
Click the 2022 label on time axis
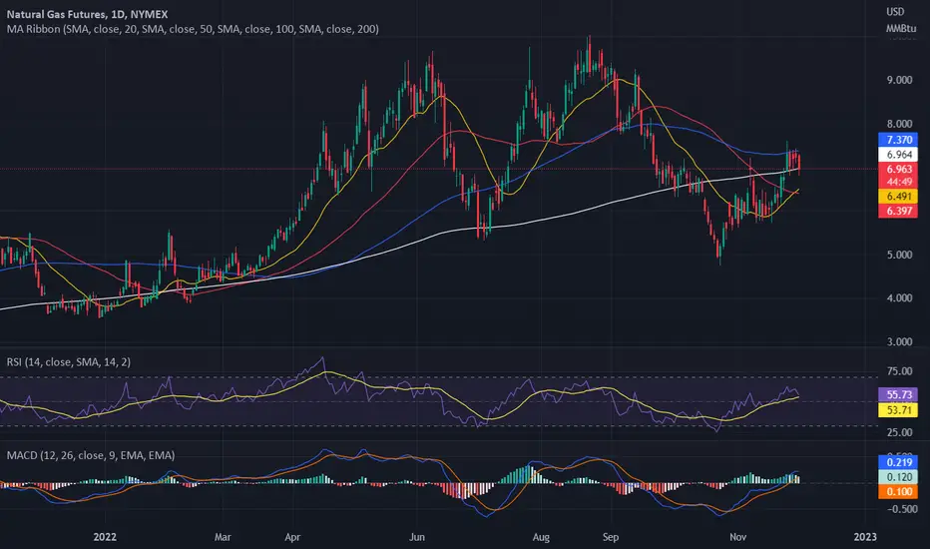click(x=105, y=537)
